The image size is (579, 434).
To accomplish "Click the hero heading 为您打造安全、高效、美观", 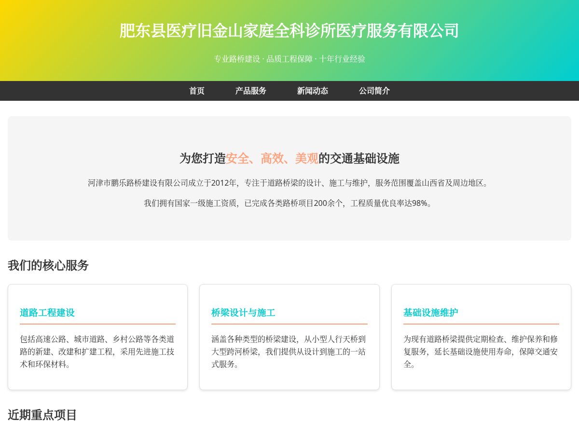I will pyautogui.click(x=289, y=158).
